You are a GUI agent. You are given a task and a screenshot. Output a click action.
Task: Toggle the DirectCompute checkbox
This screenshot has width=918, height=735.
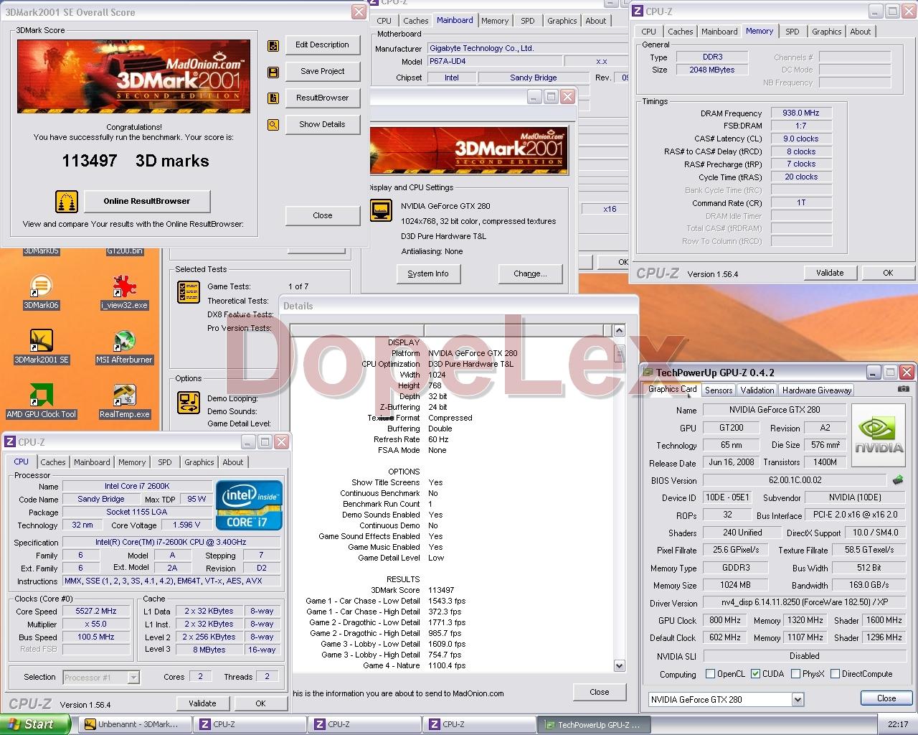click(x=835, y=674)
